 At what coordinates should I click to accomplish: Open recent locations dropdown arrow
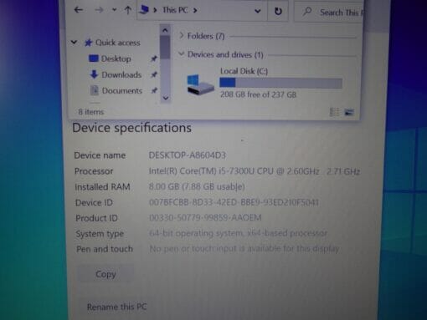[x=114, y=10]
